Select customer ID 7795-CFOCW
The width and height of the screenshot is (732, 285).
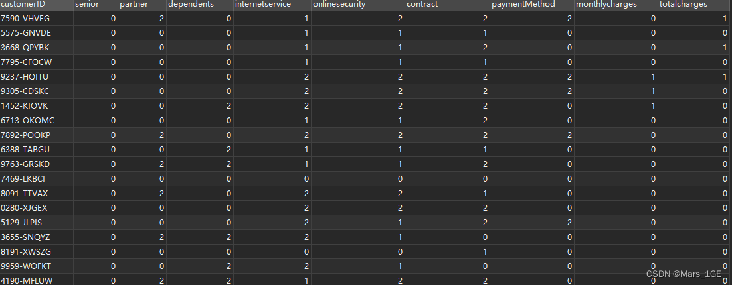(x=37, y=62)
